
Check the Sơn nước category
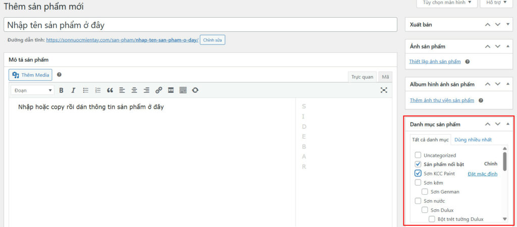(x=418, y=201)
